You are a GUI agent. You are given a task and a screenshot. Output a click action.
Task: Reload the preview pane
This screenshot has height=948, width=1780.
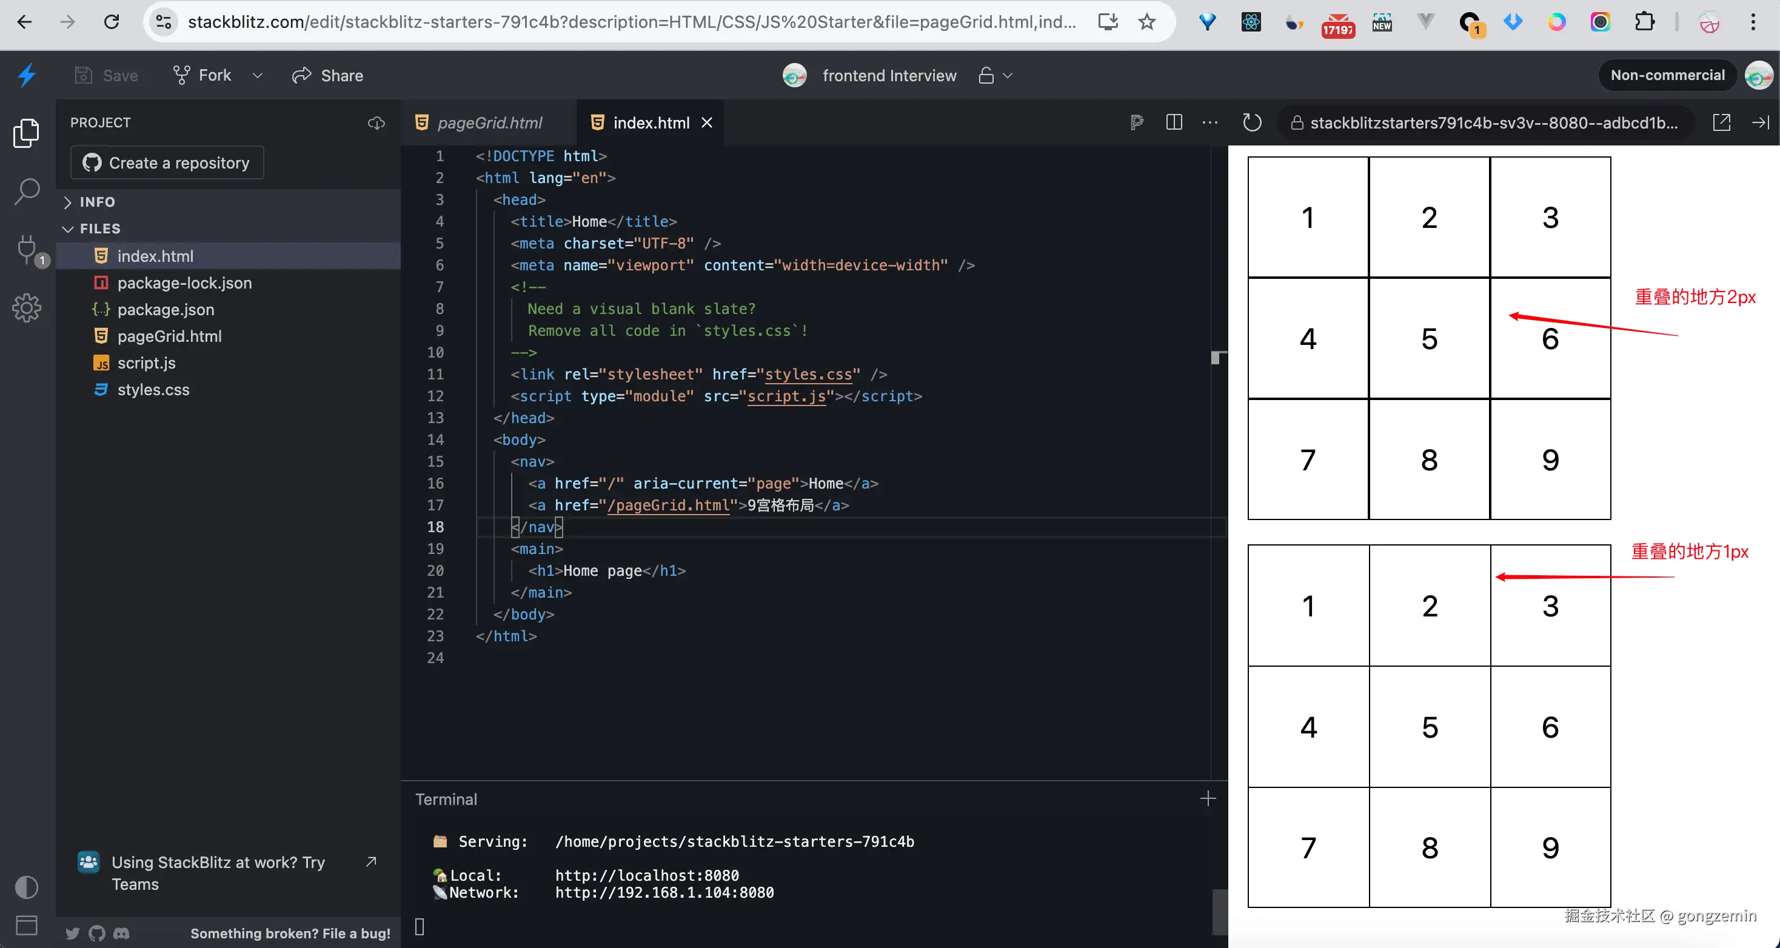[1252, 122]
